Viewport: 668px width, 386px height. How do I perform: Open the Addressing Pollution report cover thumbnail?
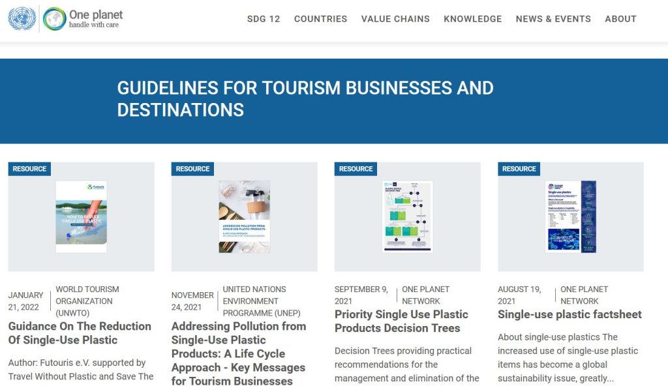245,216
